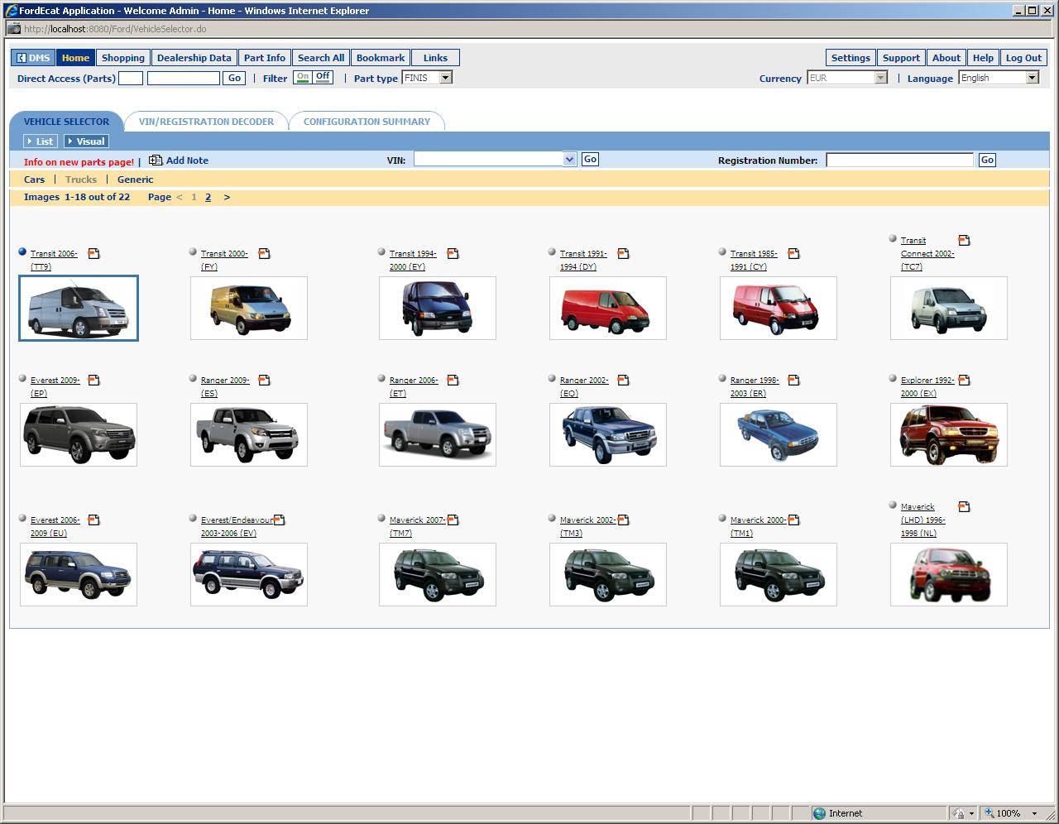Open the note icon beside Ranger 2002- (EQ)
The width and height of the screenshot is (1059, 824).
[623, 381]
